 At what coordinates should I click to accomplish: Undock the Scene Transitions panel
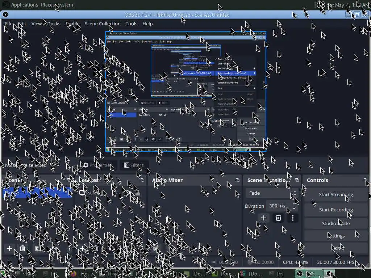[297, 180]
